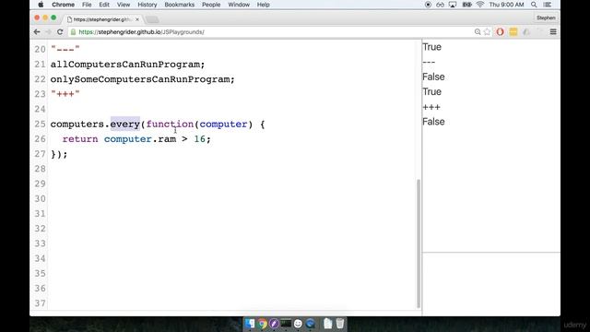Open the People menu

[x=211, y=5]
